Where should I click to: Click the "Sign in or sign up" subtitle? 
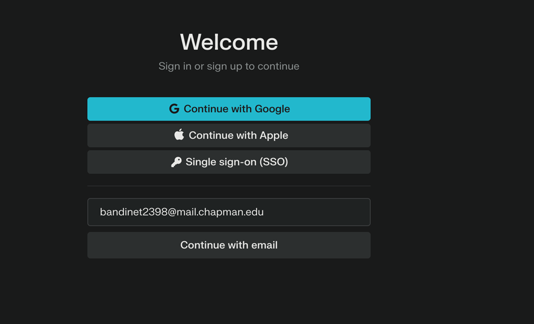click(x=229, y=66)
